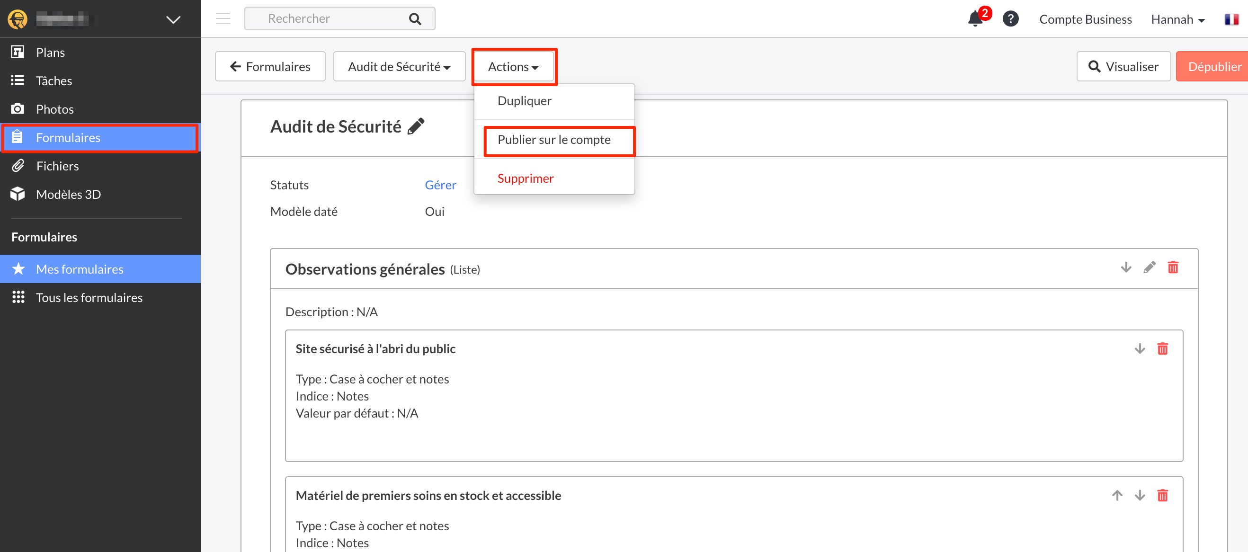Click the search magnifier icon
This screenshot has width=1248, height=552.
(415, 19)
